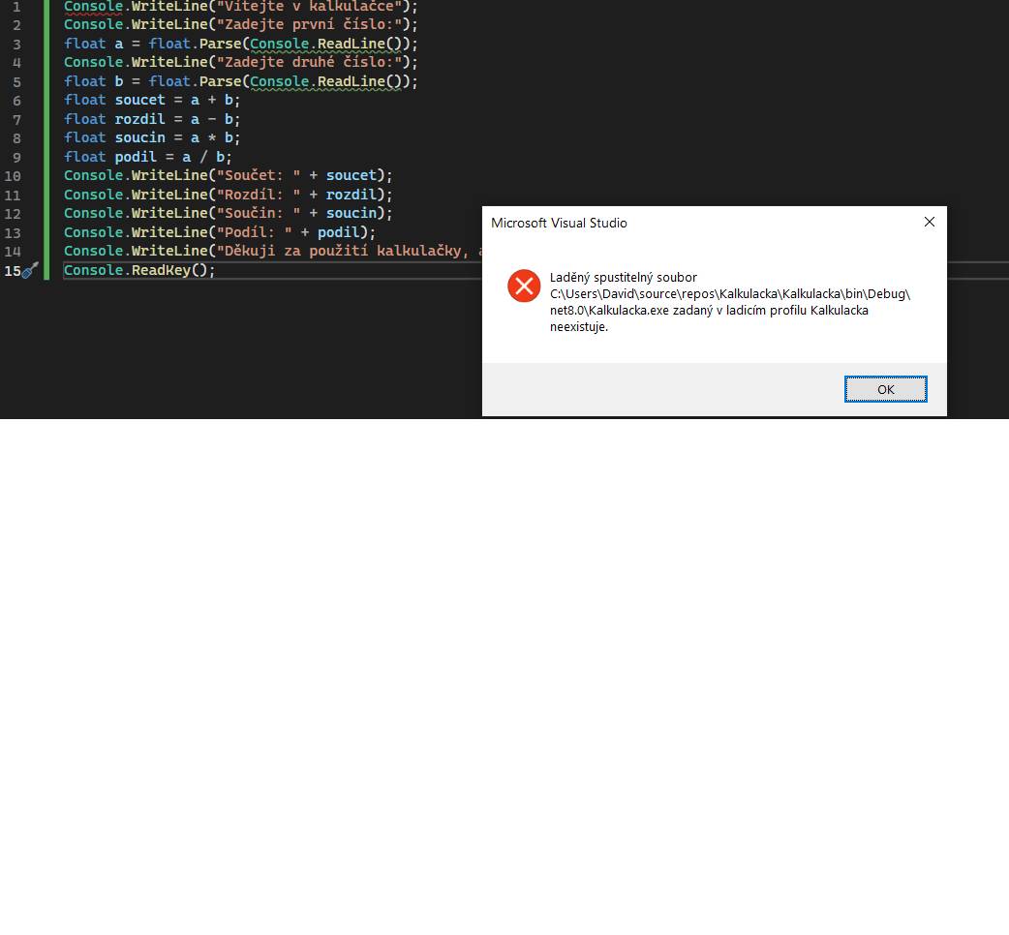Click the "Děkuji za použití kalkulačky" string

pyautogui.click(x=350, y=251)
